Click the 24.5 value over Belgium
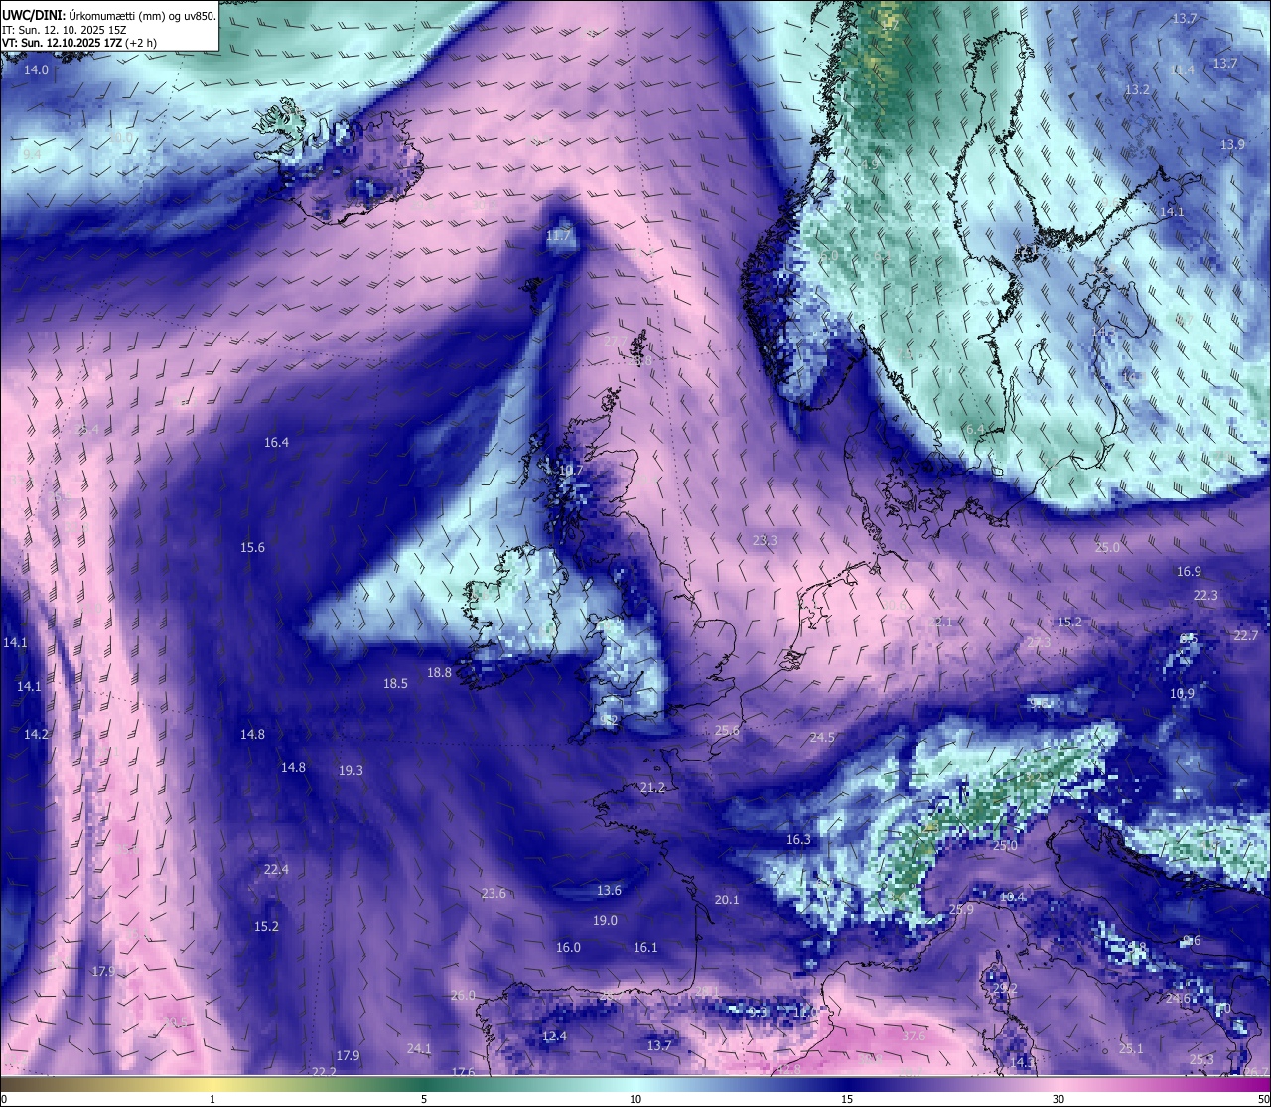 822,738
